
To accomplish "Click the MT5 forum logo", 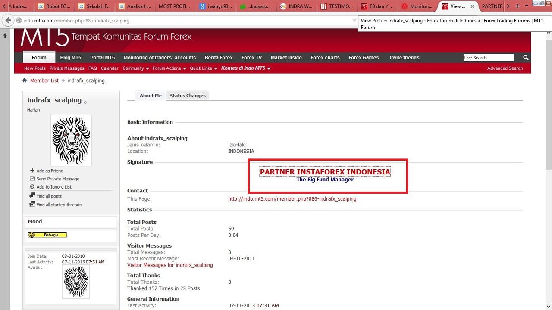I will pos(44,37).
